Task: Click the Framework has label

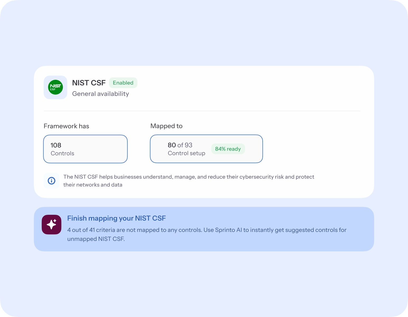Action: click(66, 126)
